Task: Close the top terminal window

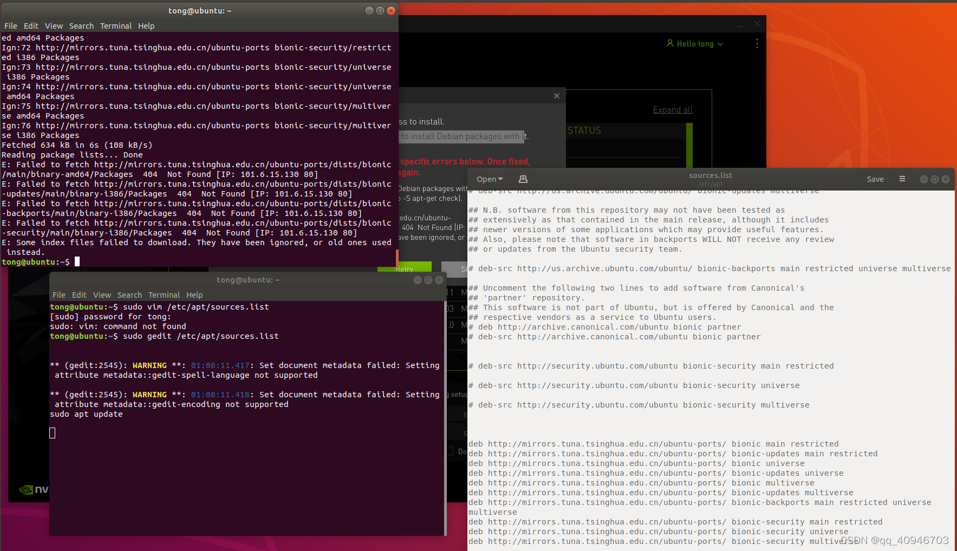Action: click(391, 11)
